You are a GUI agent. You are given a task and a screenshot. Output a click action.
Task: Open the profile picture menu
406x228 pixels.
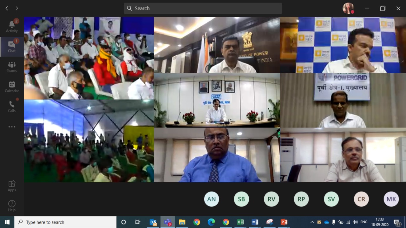(348, 8)
